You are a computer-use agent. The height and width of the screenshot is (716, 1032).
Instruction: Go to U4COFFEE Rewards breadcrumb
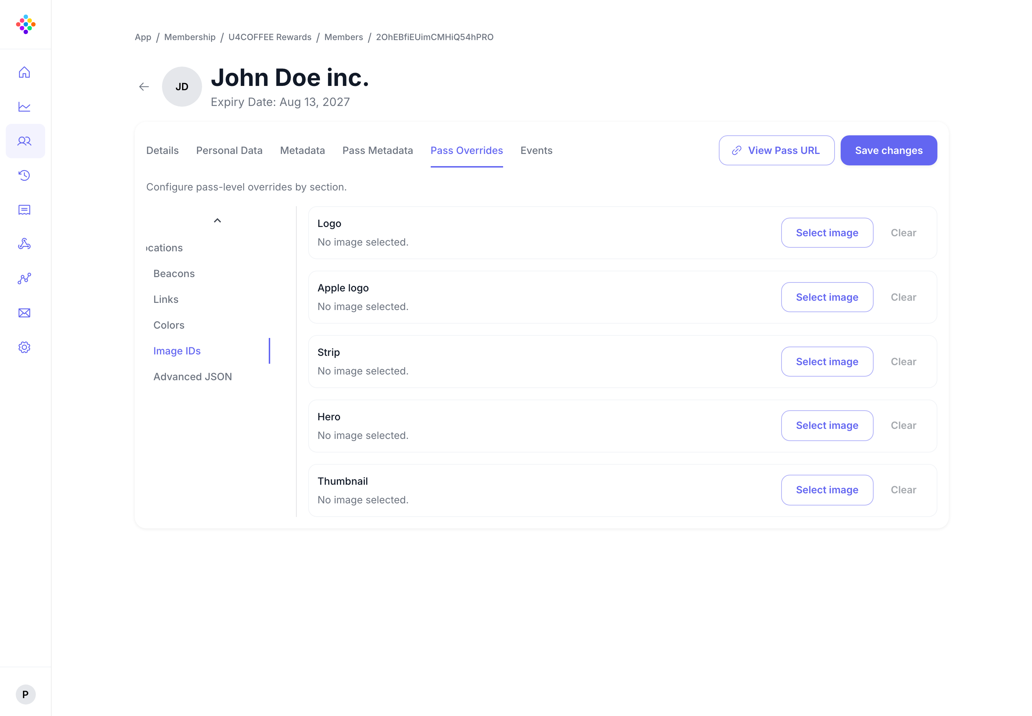(269, 37)
